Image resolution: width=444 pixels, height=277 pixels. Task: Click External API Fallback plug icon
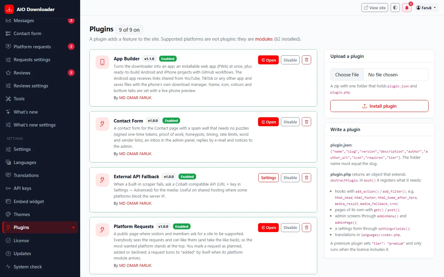click(102, 180)
